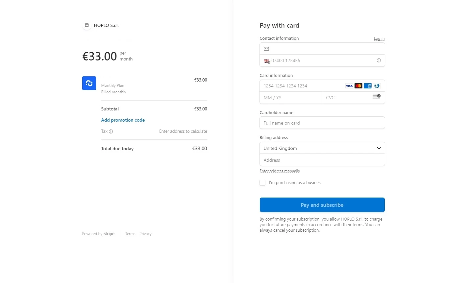Click the blue Monthly Plan product icon
The height and width of the screenshot is (283, 467).
tap(89, 83)
